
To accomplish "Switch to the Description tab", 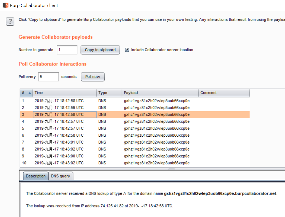I will click(x=36, y=176).
